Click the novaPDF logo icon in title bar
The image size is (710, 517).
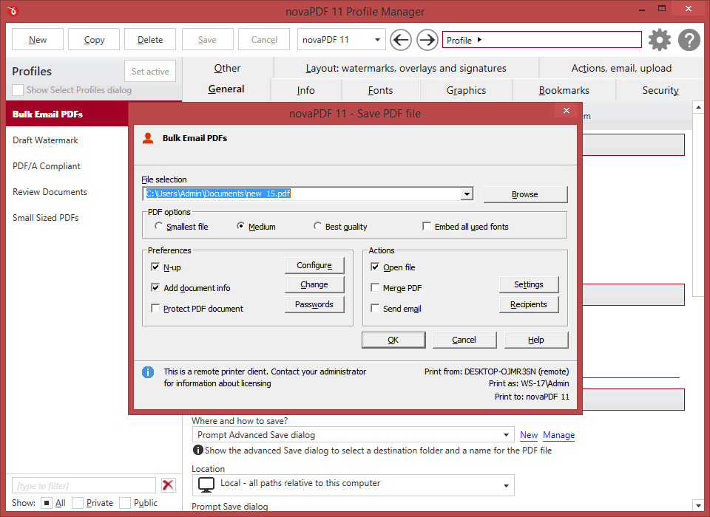(x=13, y=11)
